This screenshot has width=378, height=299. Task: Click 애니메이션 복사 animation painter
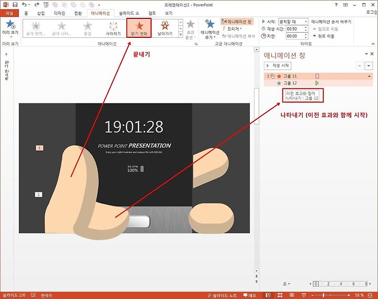click(x=238, y=36)
